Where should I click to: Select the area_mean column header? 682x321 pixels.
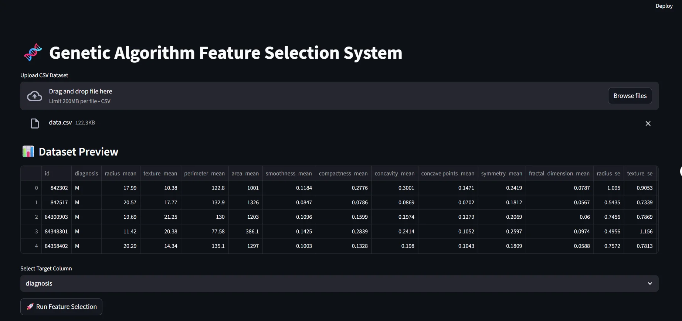click(x=245, y=173)
